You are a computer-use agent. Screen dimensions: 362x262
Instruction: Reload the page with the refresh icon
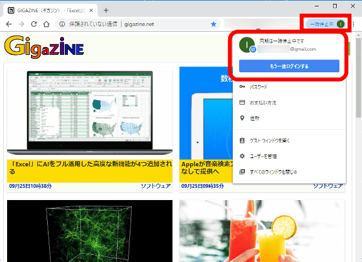(x=34, y=24)
